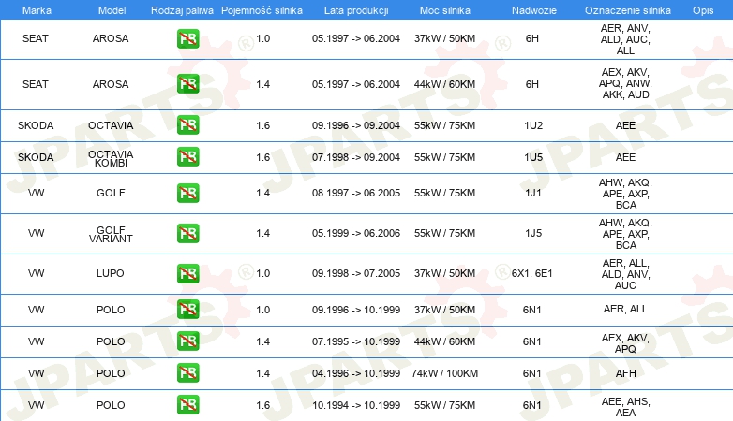The width and height of the screenshot is (733, 421).
Task: Click the Marka column header
Action: 37,10
